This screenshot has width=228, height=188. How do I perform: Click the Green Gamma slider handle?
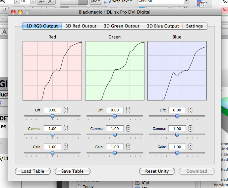115,135
